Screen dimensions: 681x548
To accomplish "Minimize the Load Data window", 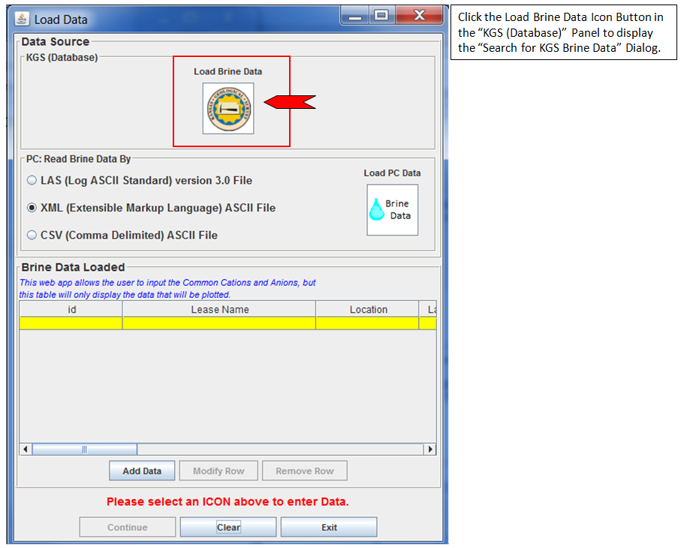I will tap(355, 16).
